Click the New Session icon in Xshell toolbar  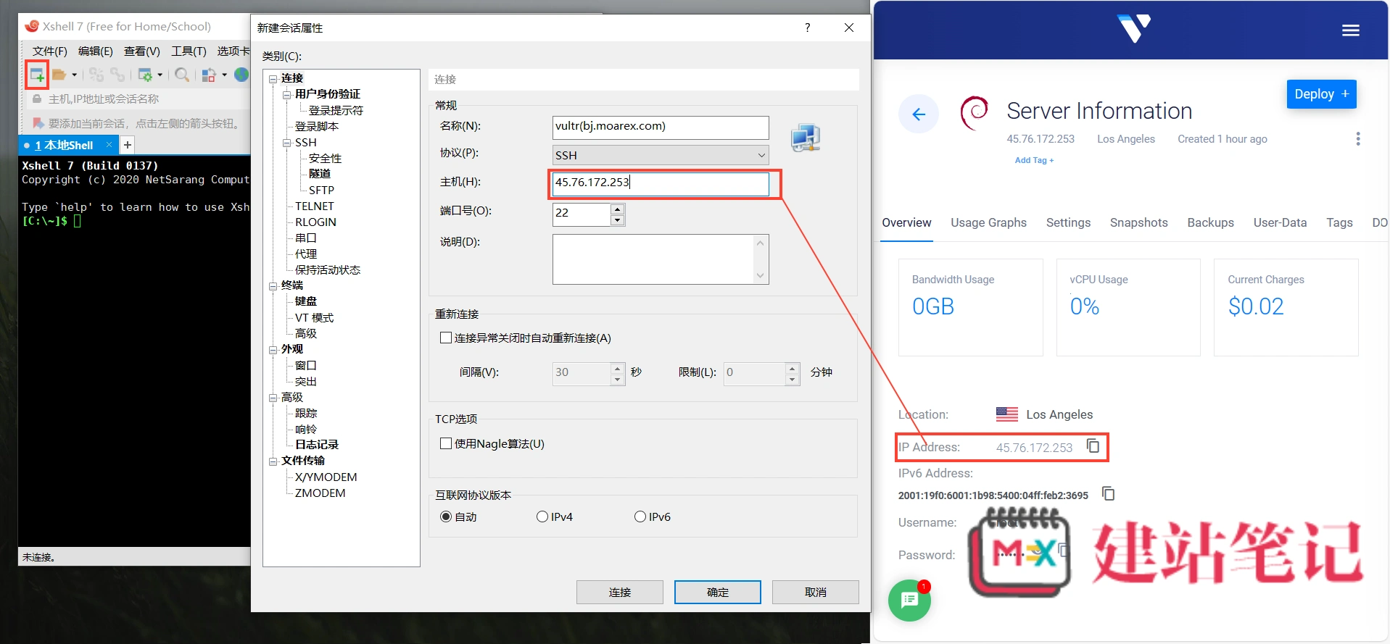[x=36, y=75]
